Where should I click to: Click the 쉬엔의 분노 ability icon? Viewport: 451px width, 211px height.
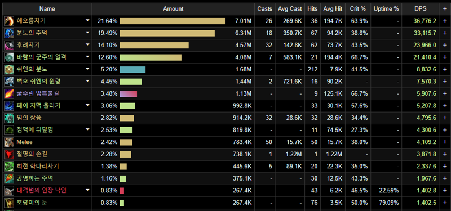[x=9, y=69]
